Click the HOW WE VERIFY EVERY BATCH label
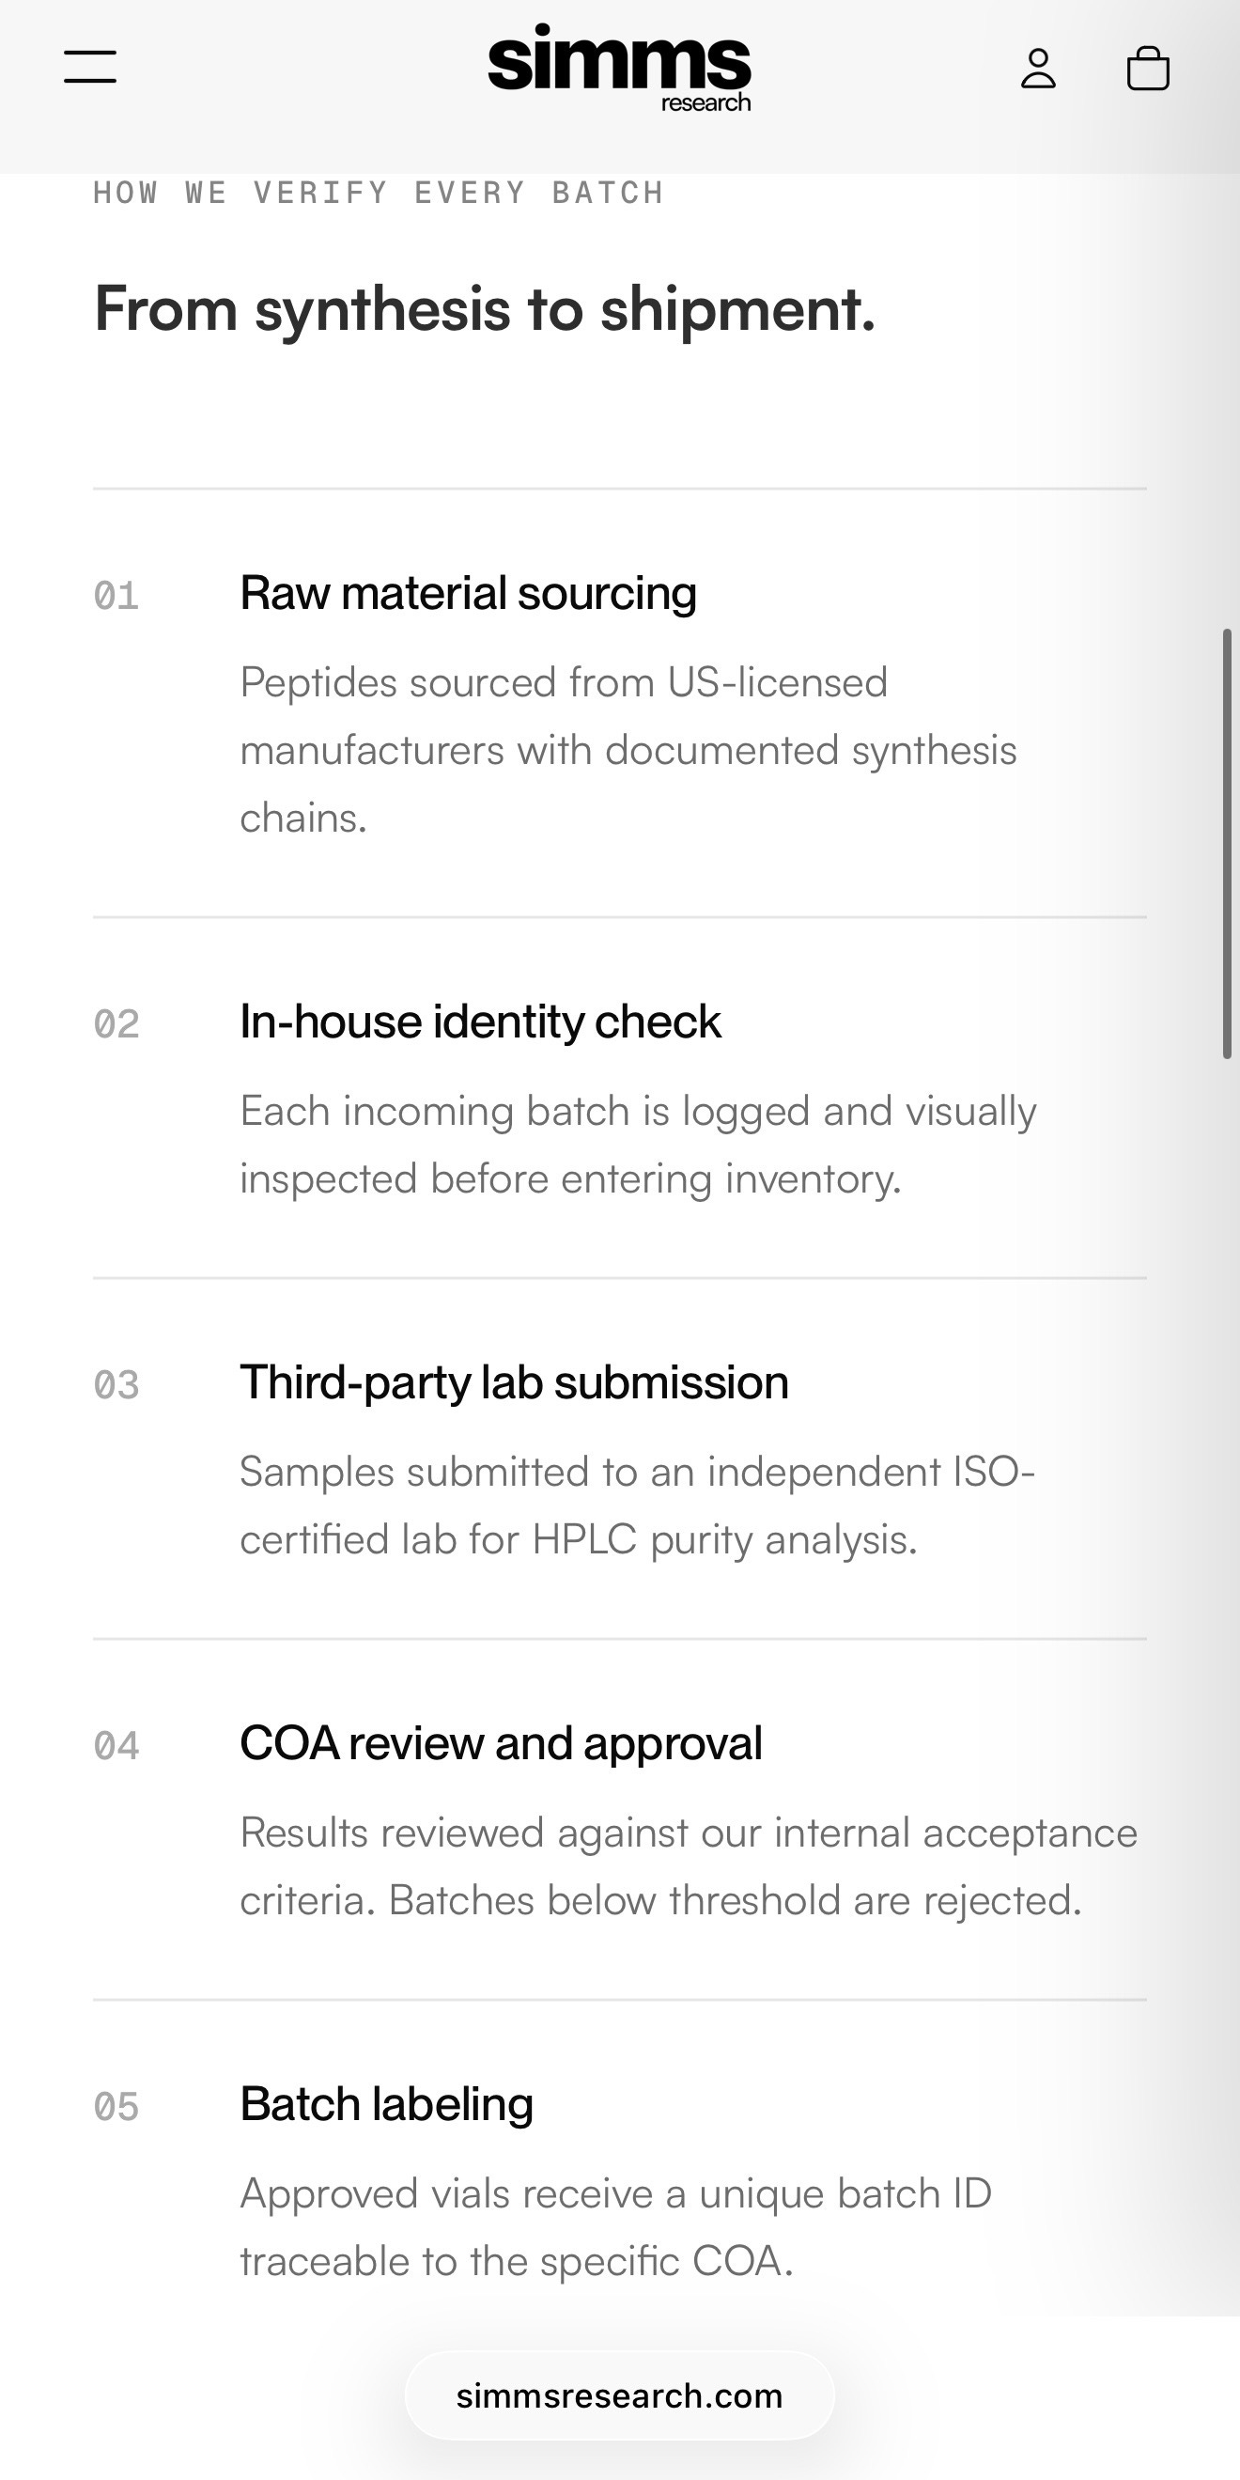 click(379, 193)
